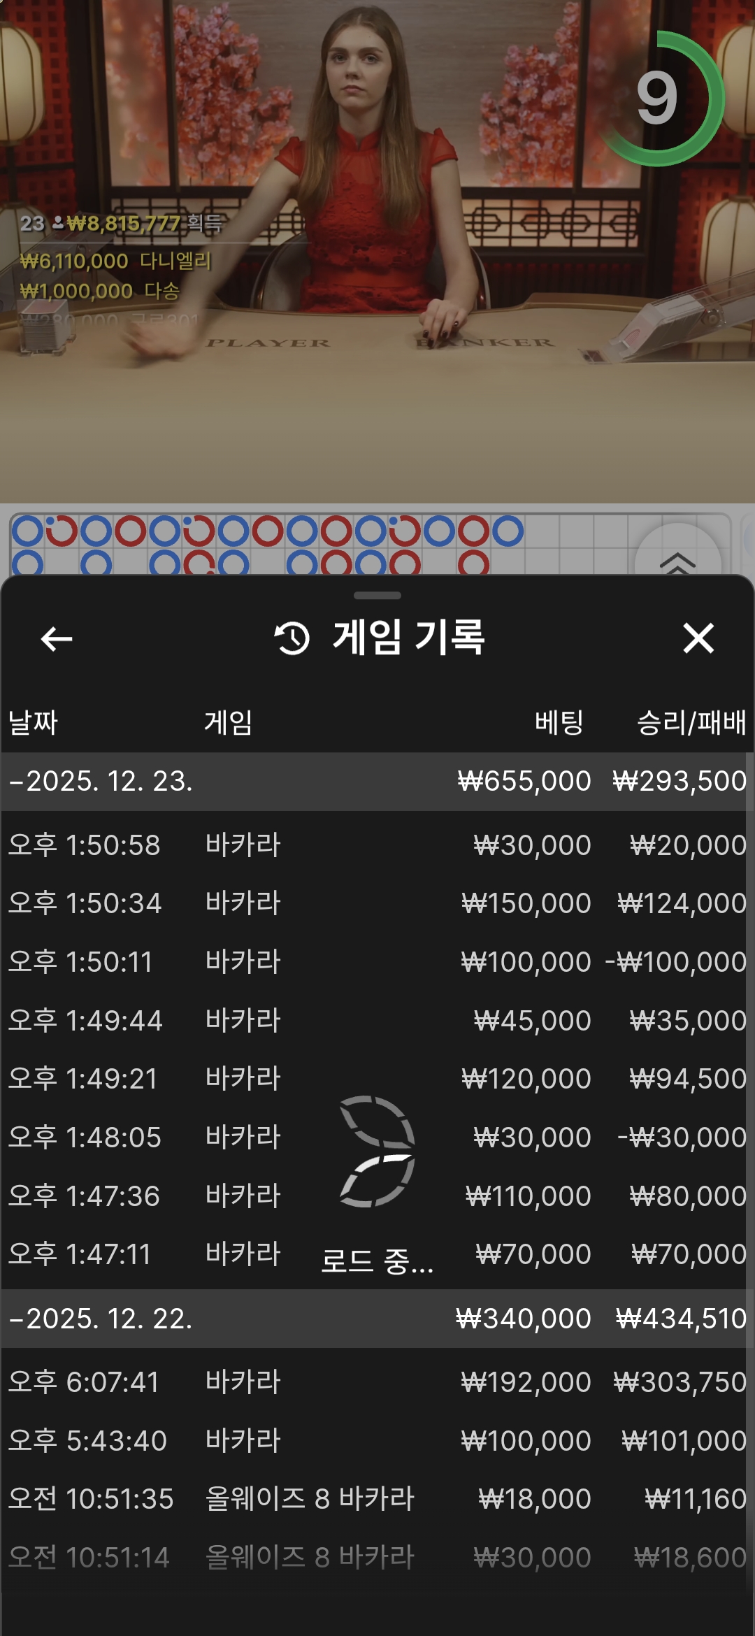This screenshot has width=755, height=1636.
Task: Open the 오전 10:51:35 올웨이즈 8 바카라 entry
Action: click(377, 1499)
